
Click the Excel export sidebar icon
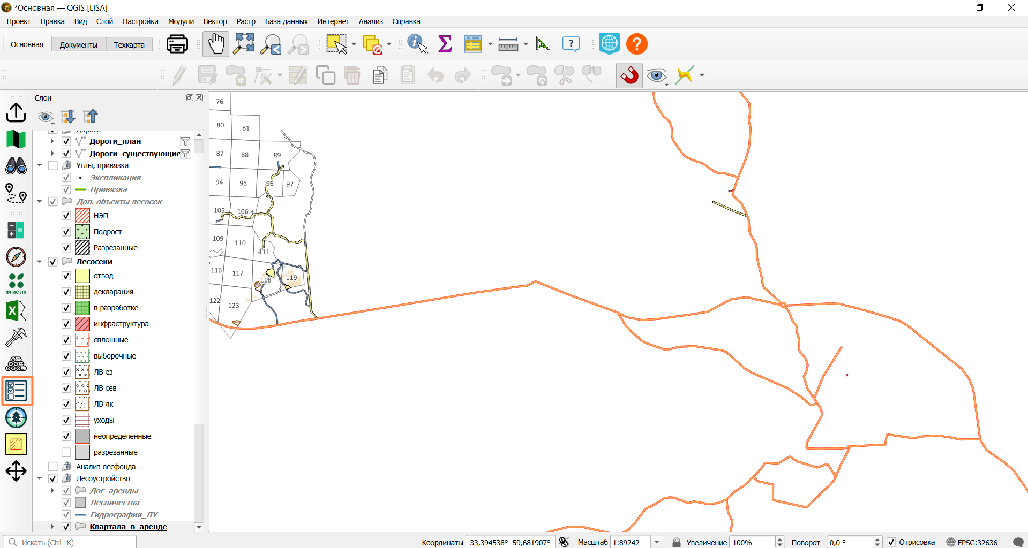(x=16, y=310)
